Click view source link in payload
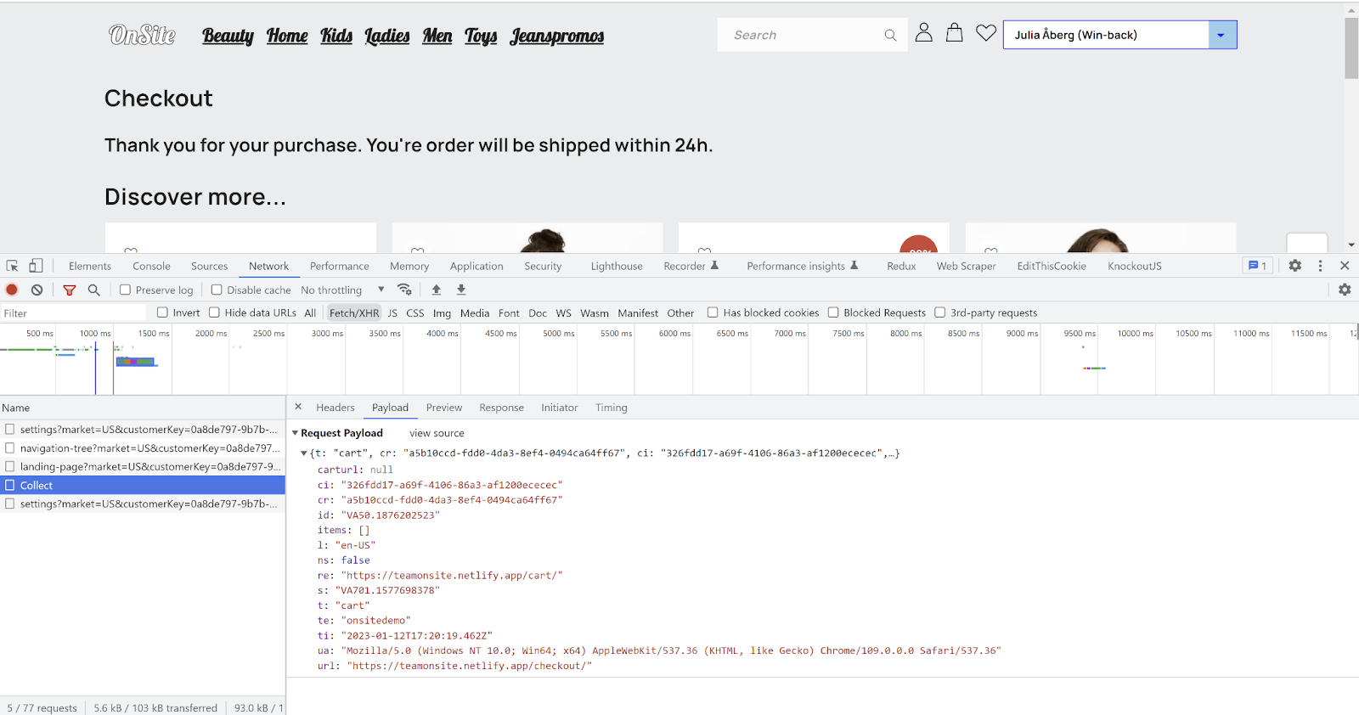Screen dimensions: 1359x715 437,433
